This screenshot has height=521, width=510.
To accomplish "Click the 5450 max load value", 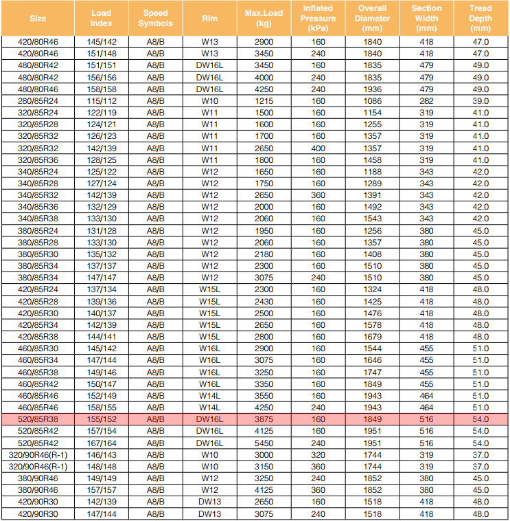I will (x=264, y=443).
